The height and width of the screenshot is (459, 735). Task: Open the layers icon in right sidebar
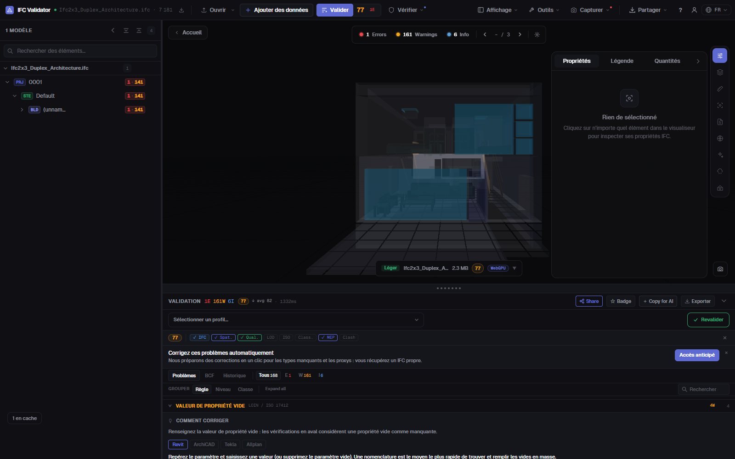720,72
